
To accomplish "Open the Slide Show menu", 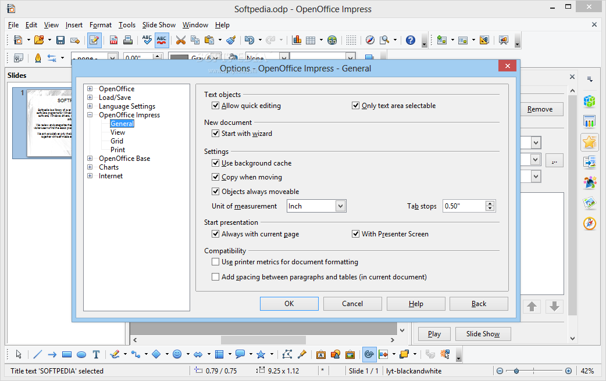I will [x=159, y=25].
